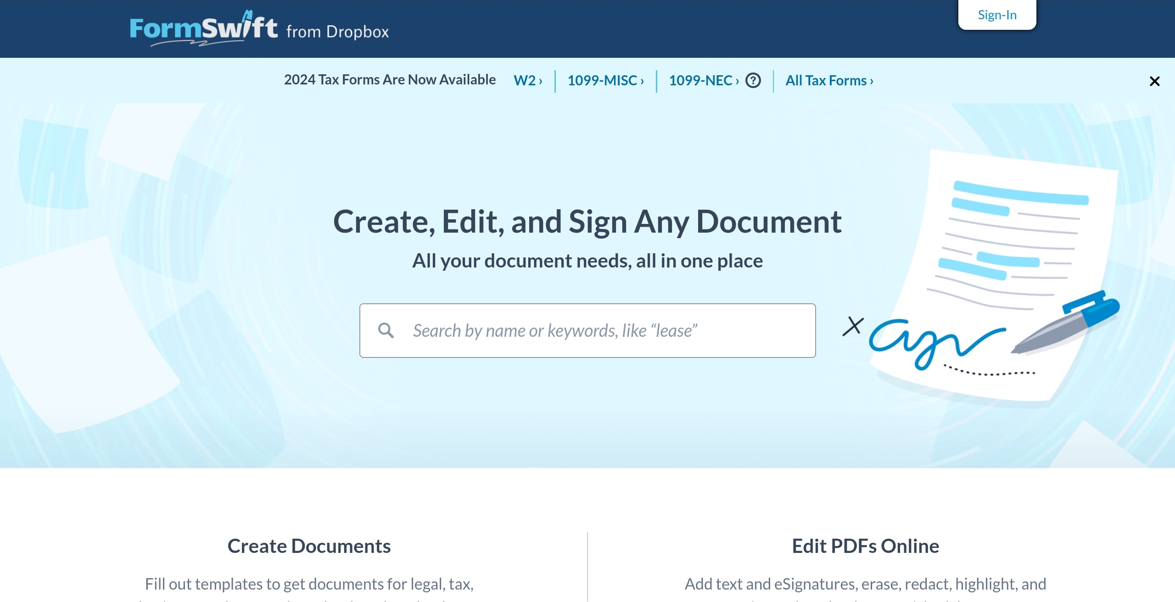
Task: Expand All Tax Forms link
Action: tap(829, 81)
